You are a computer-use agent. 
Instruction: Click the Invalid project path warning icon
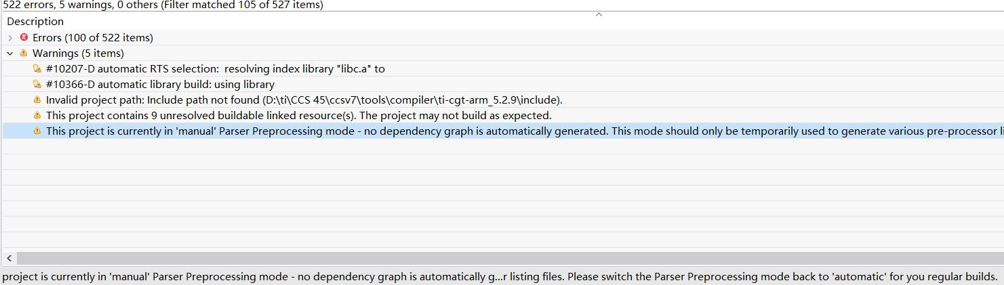pyautogui.click(x=37, y=100)
